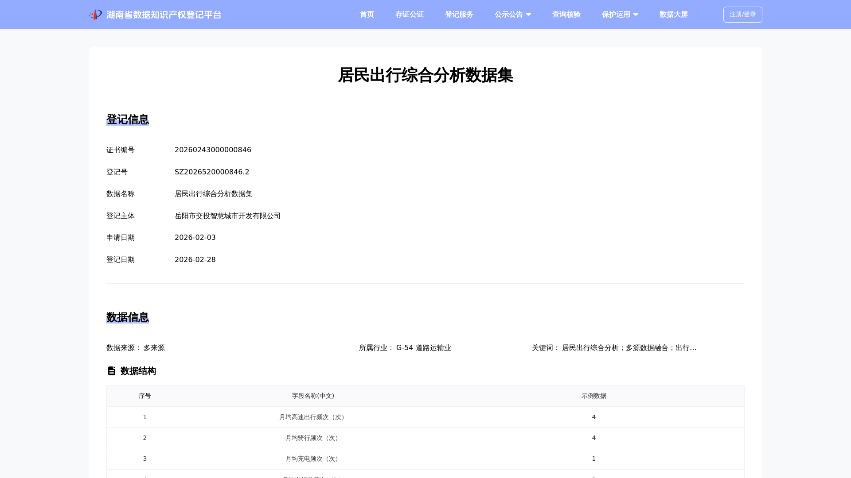Screen dimensions: 851x478
Task: Click application date 2026-02-03
Action: [x=195, y=238]
